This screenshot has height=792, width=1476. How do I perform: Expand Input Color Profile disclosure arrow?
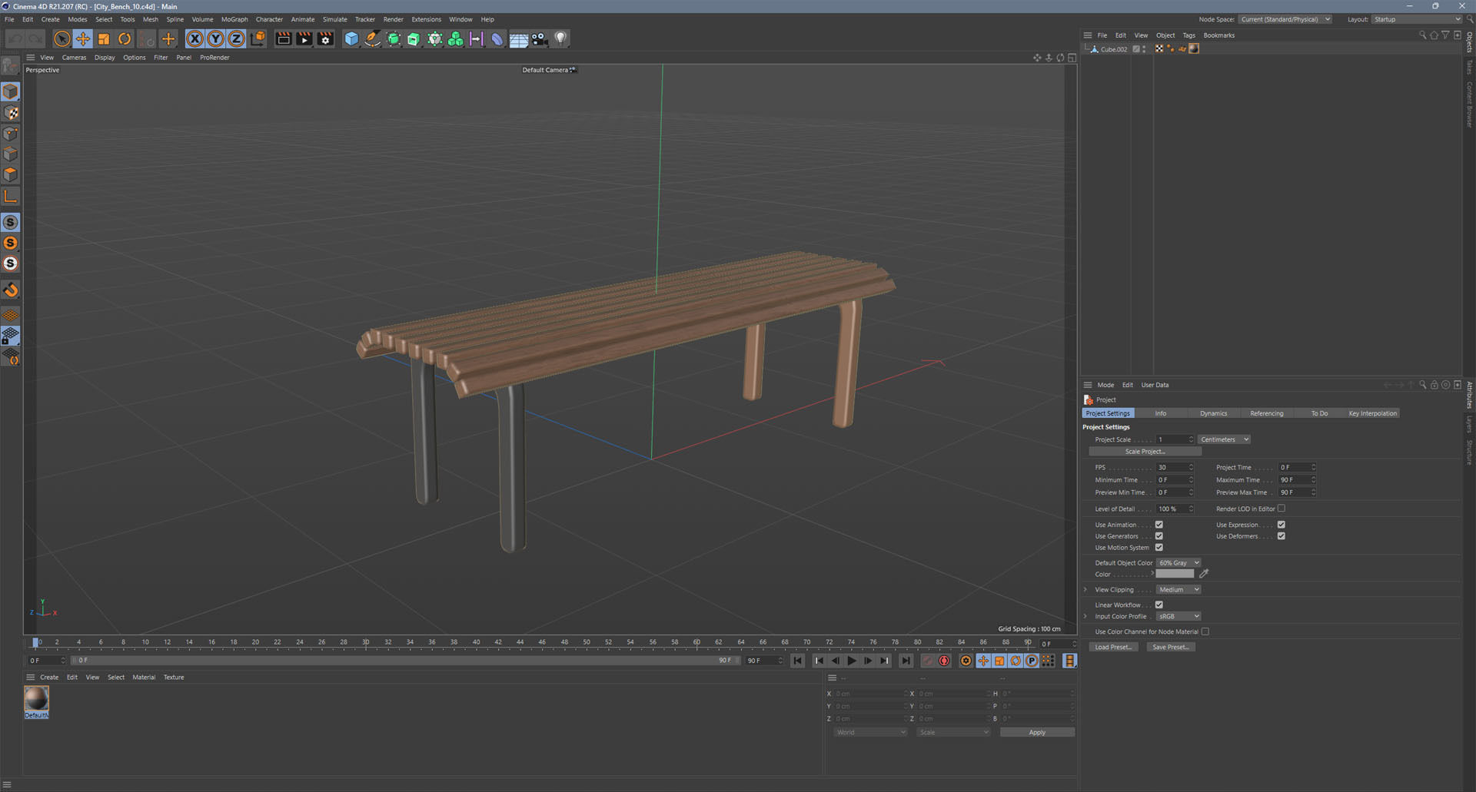pos(1085,616)
